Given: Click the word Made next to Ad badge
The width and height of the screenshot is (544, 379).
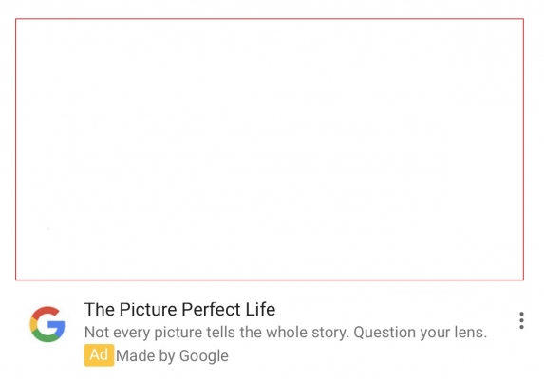Looking at the screenshot, I should (136, 356).
